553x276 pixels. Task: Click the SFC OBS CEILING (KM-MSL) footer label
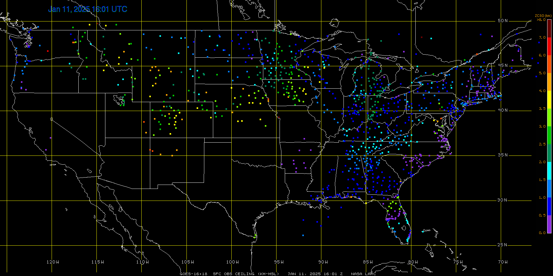point(246,274)
